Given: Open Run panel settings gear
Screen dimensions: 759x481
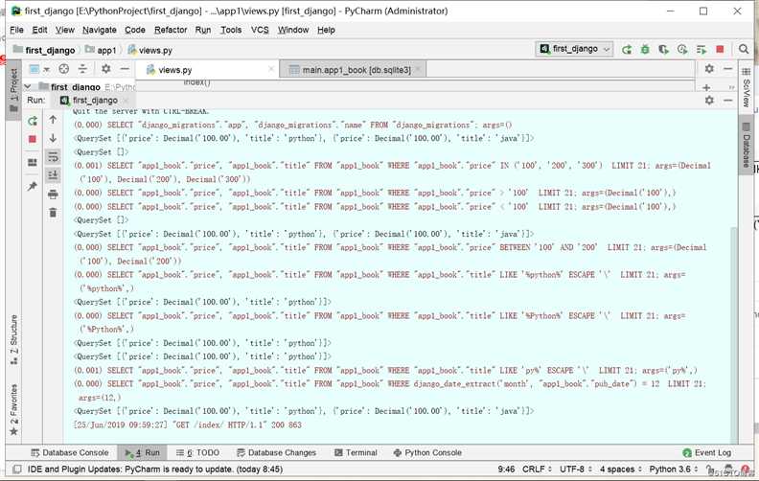Looking at the screenshot, I should click(x=709, y=101).
